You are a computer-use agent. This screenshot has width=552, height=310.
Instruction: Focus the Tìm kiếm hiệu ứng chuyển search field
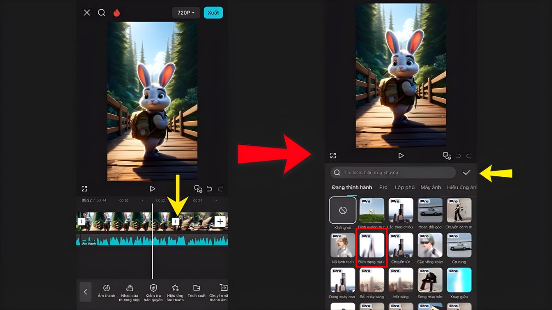pyautogui.click(x=393, y=172)
